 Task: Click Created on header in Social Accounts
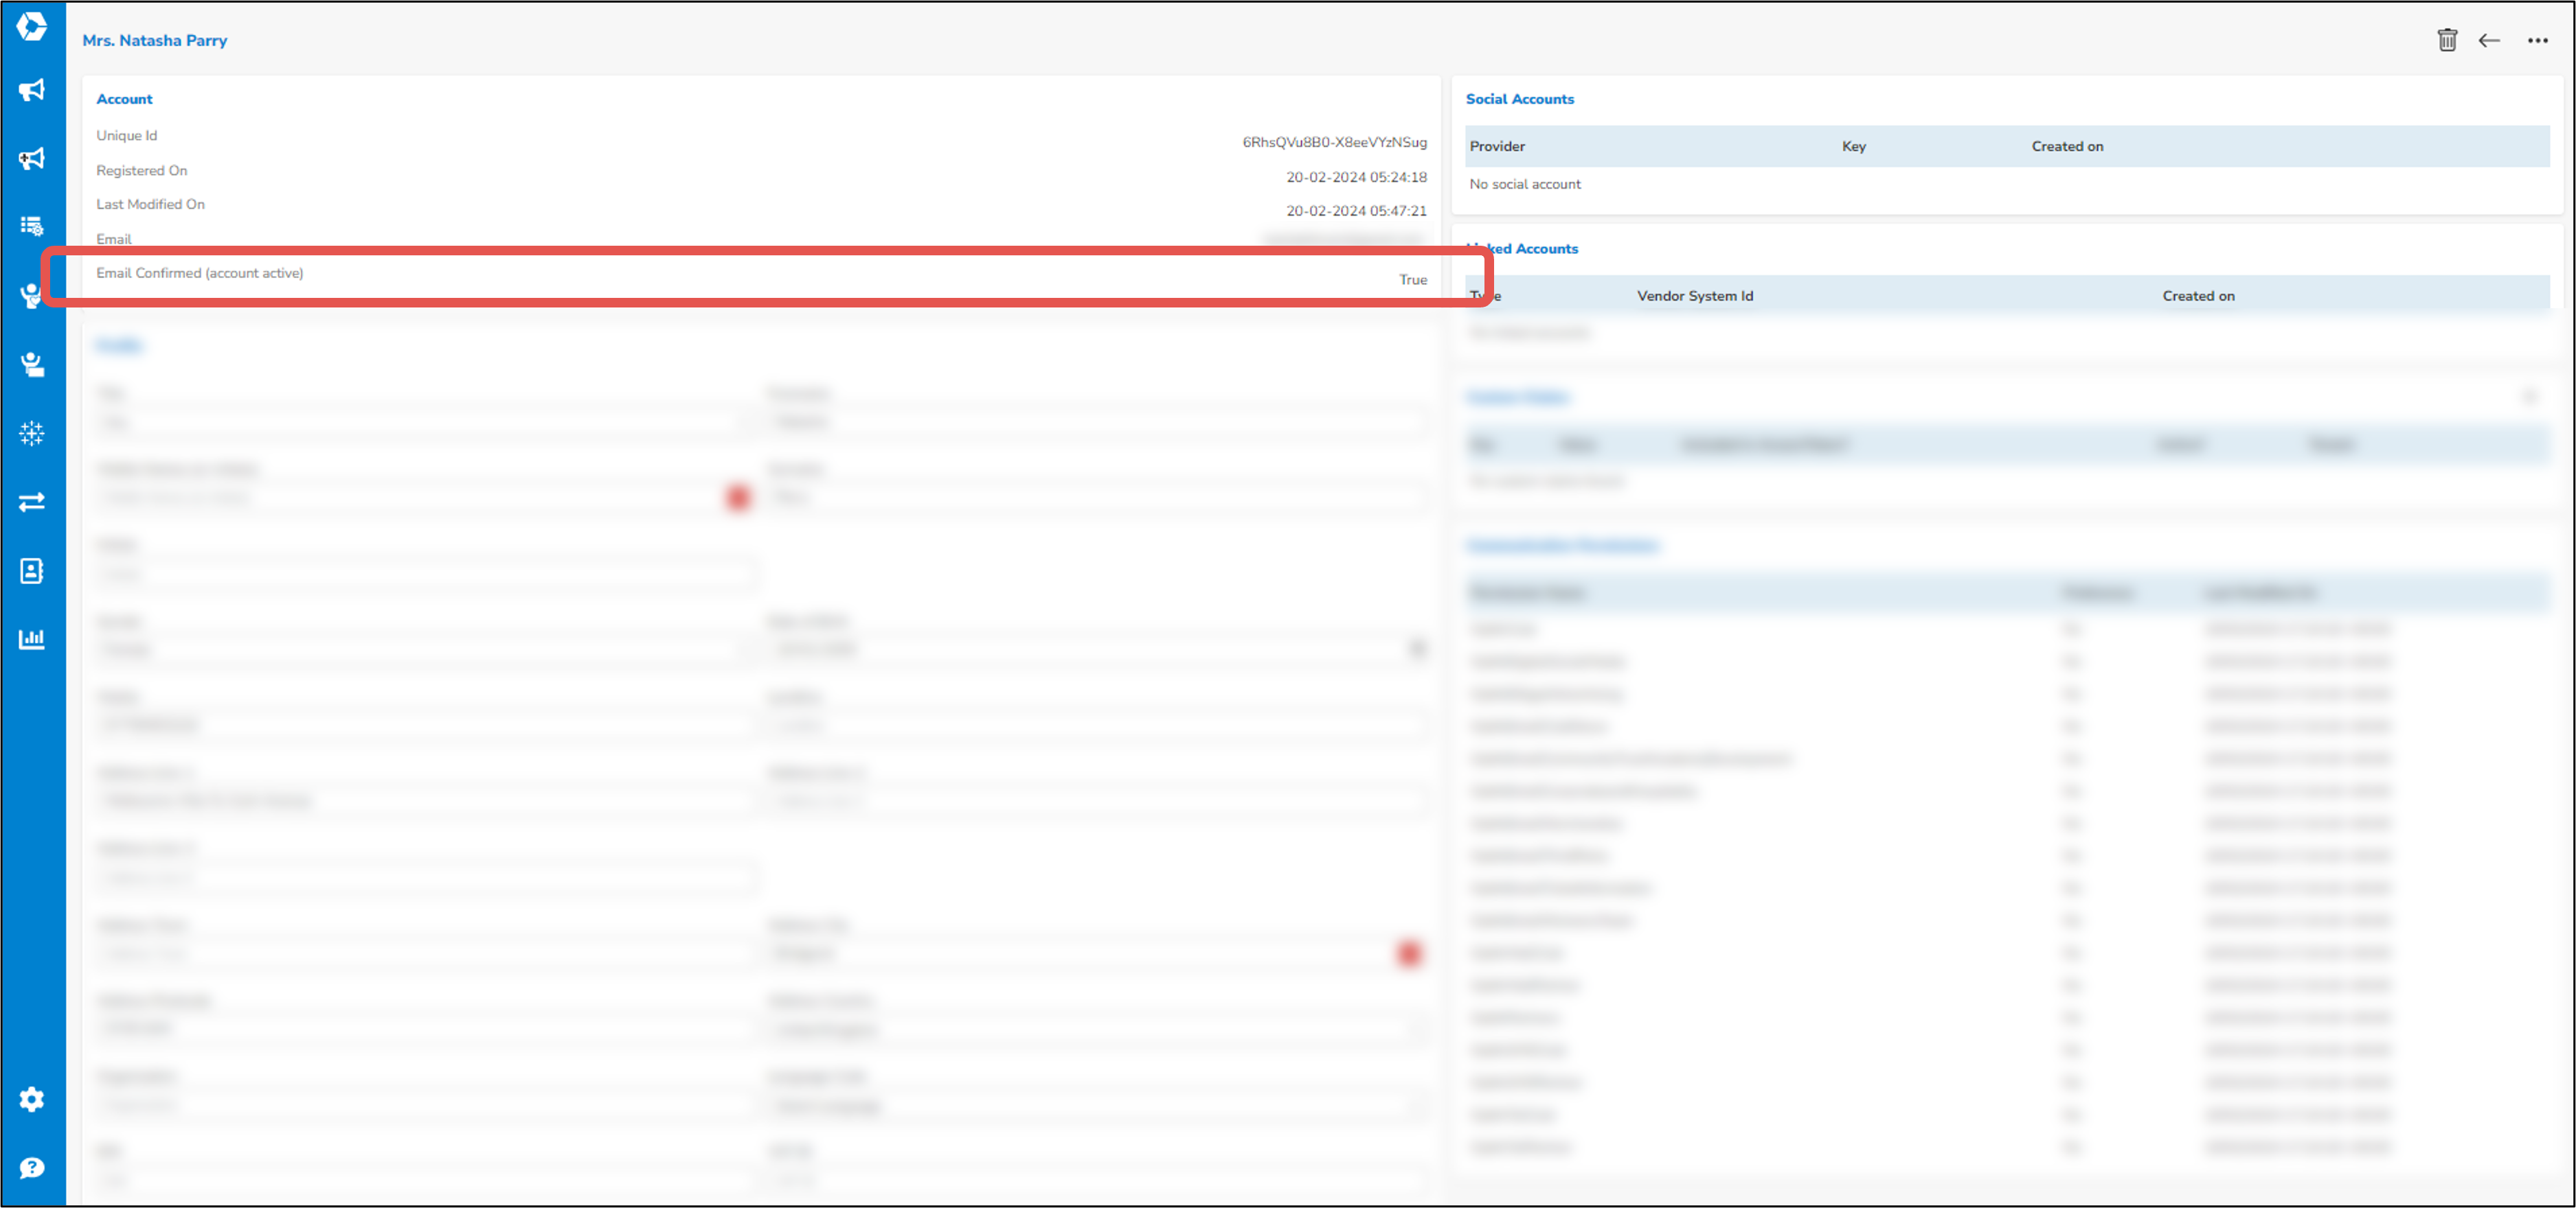[x=2067, y=146]
